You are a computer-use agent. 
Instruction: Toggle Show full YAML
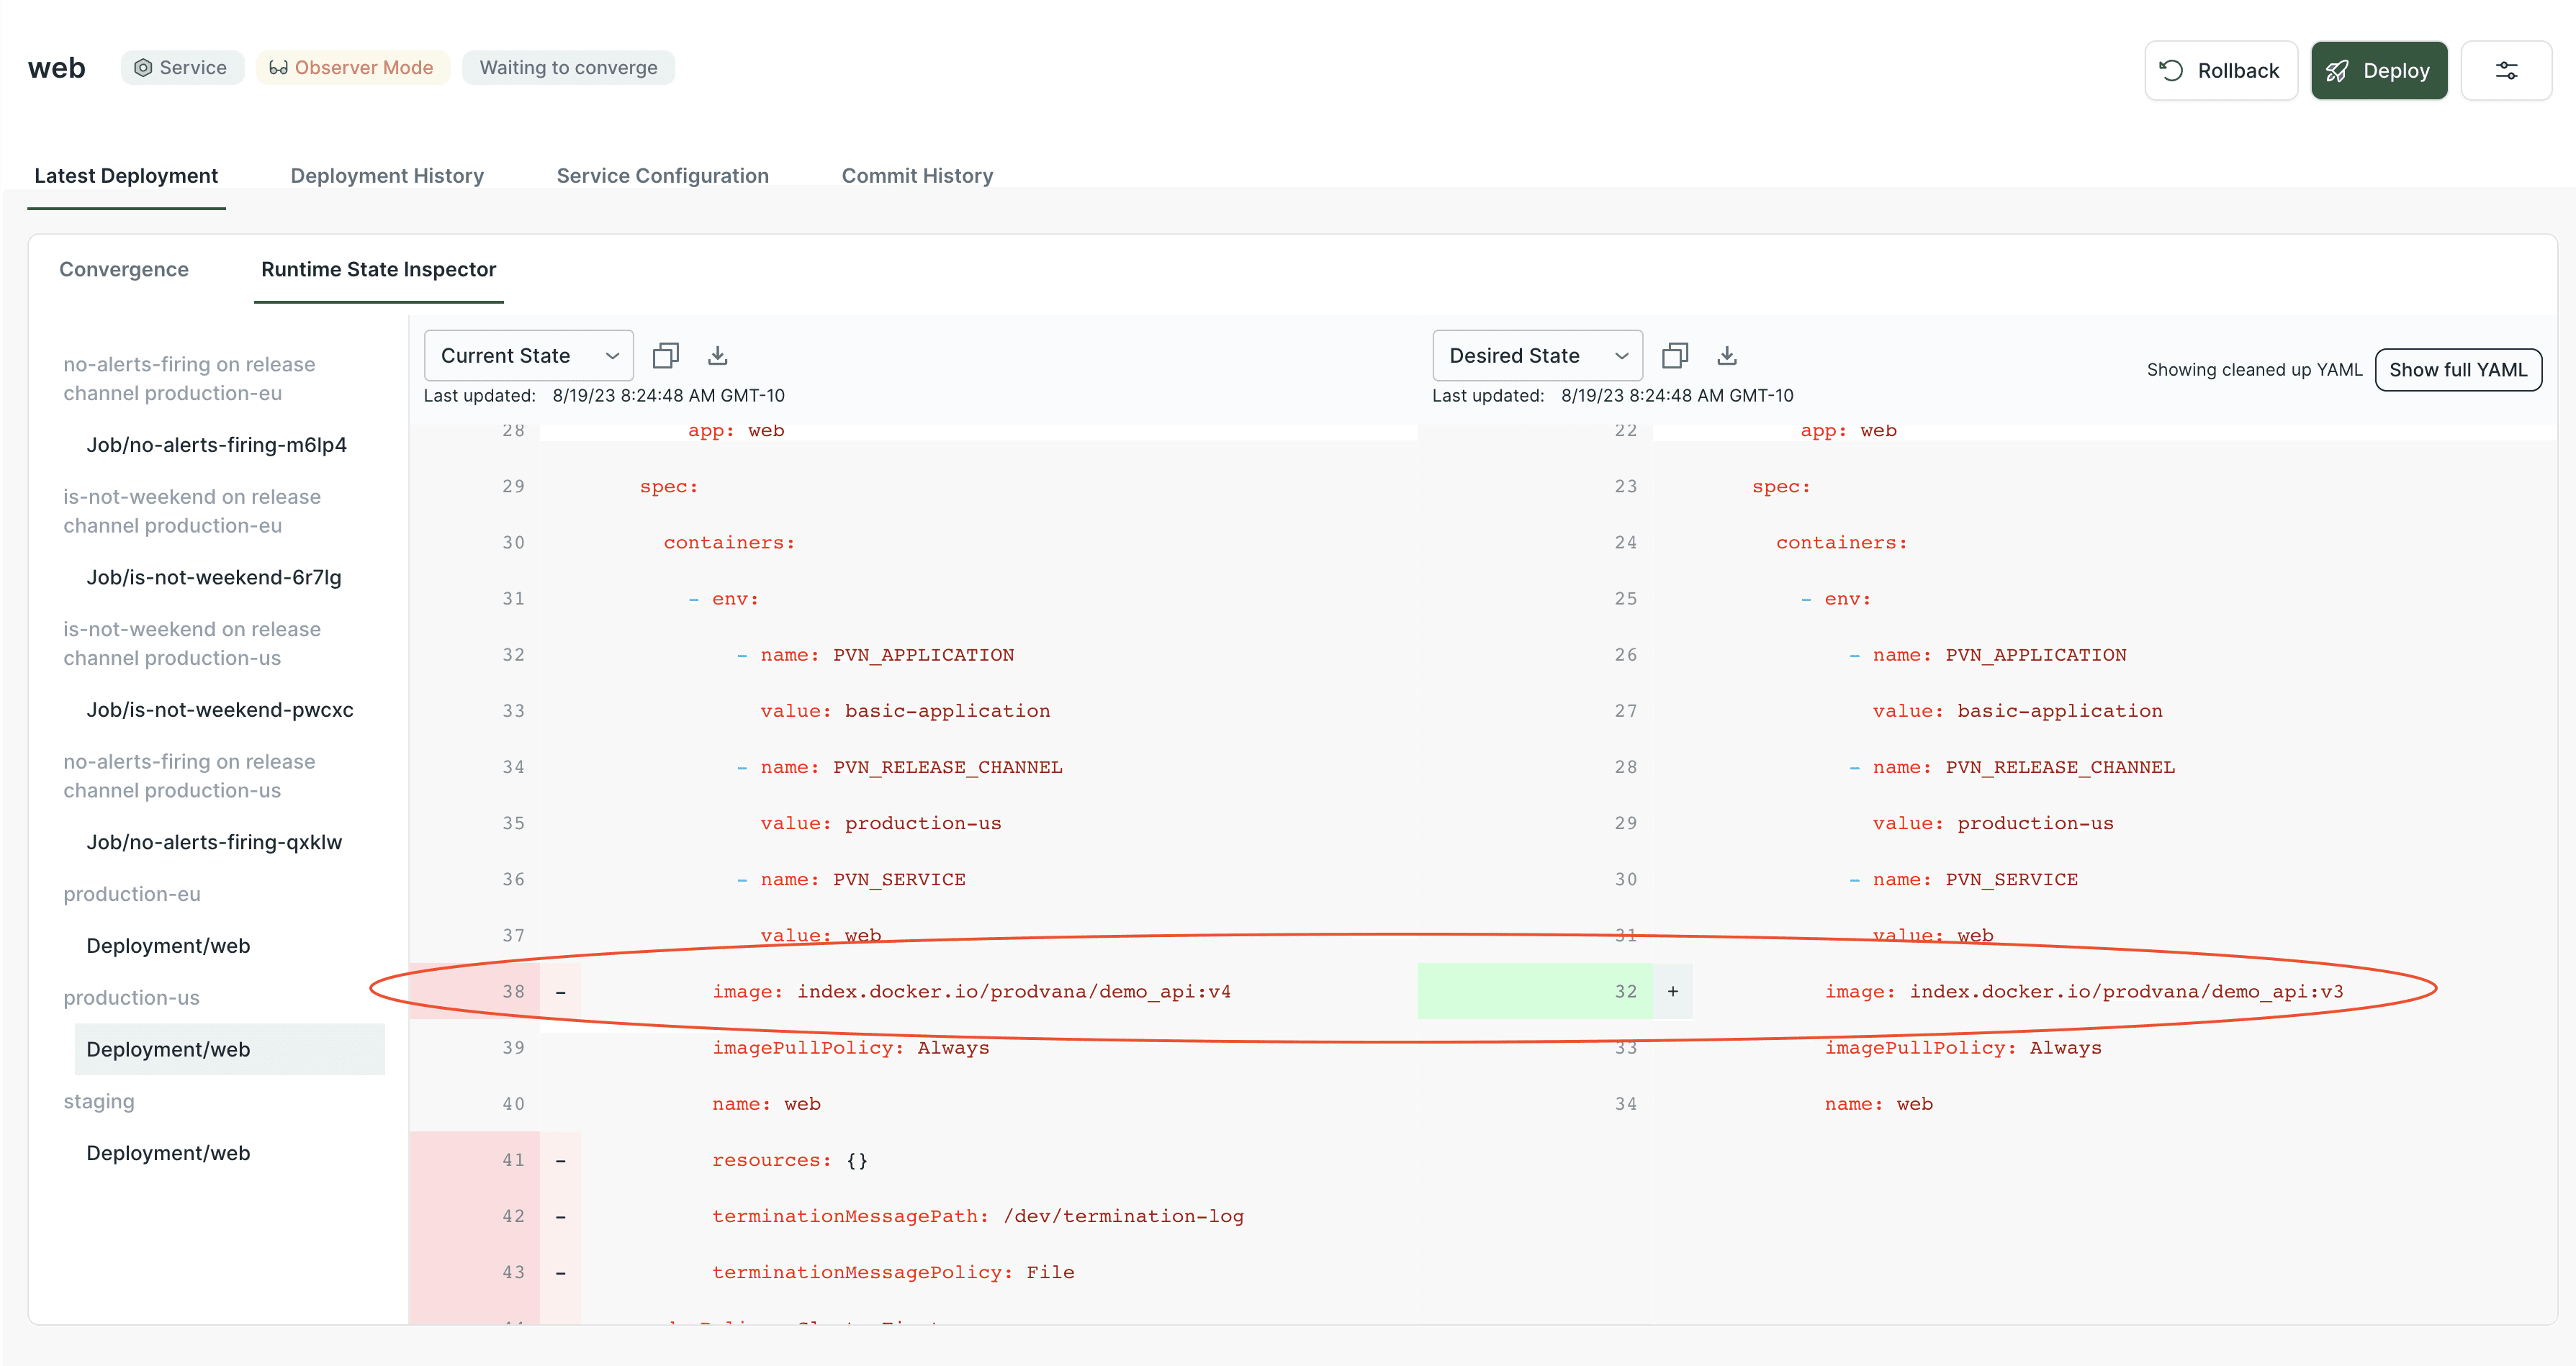[2457, 369]
